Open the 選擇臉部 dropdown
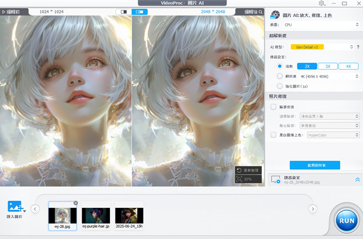363x239 pixels. tap(329, 116)
